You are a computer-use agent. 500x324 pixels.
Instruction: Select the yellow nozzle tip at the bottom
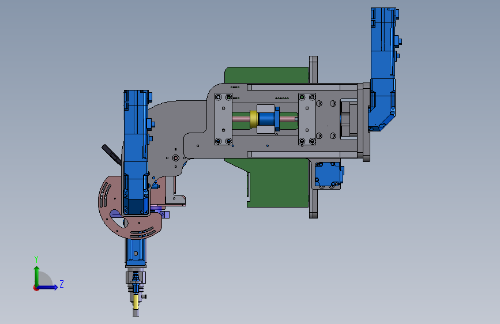coord(136,302)
